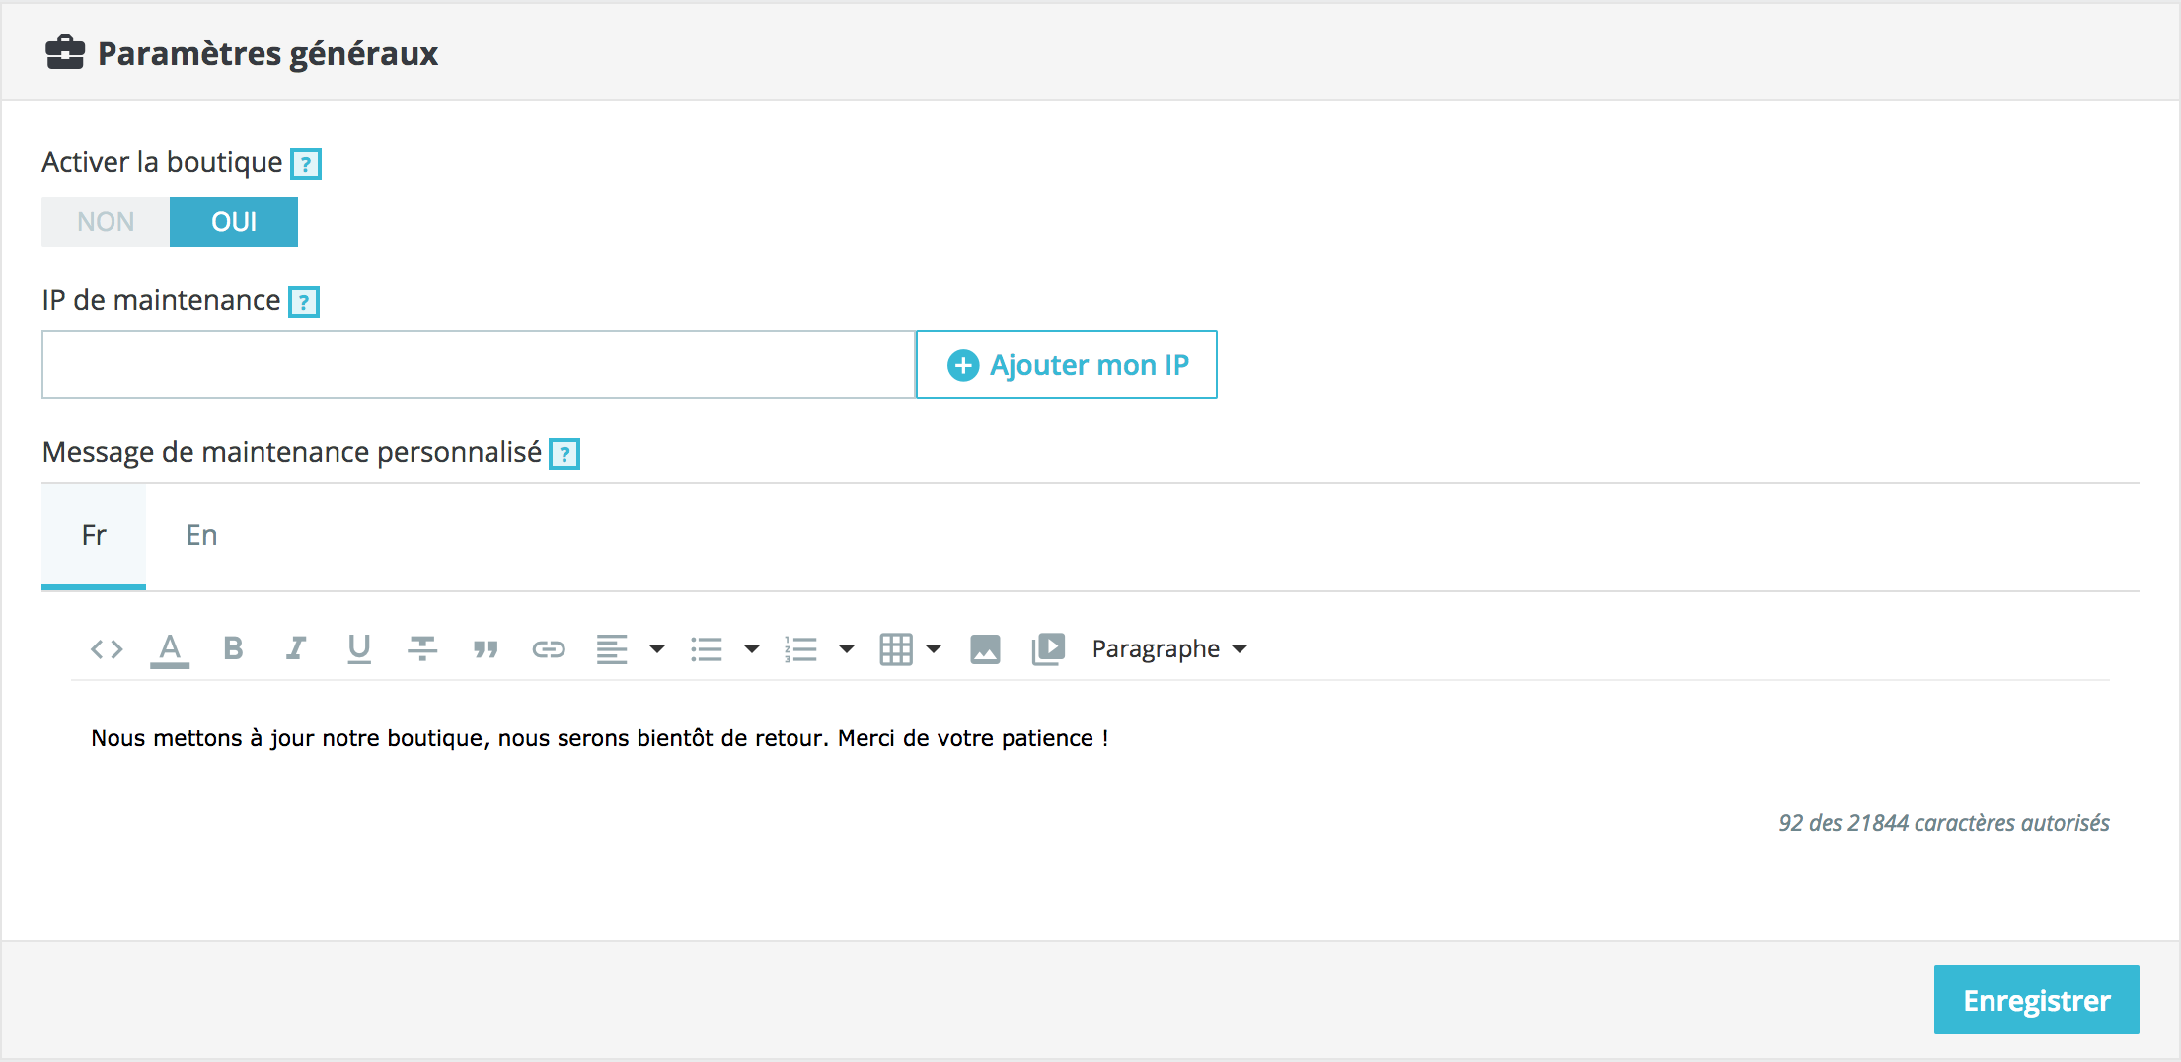This screenshot has width=2181, height=1062.
Task: Set shop activation to NON
Action: click(x=106, y=222)
